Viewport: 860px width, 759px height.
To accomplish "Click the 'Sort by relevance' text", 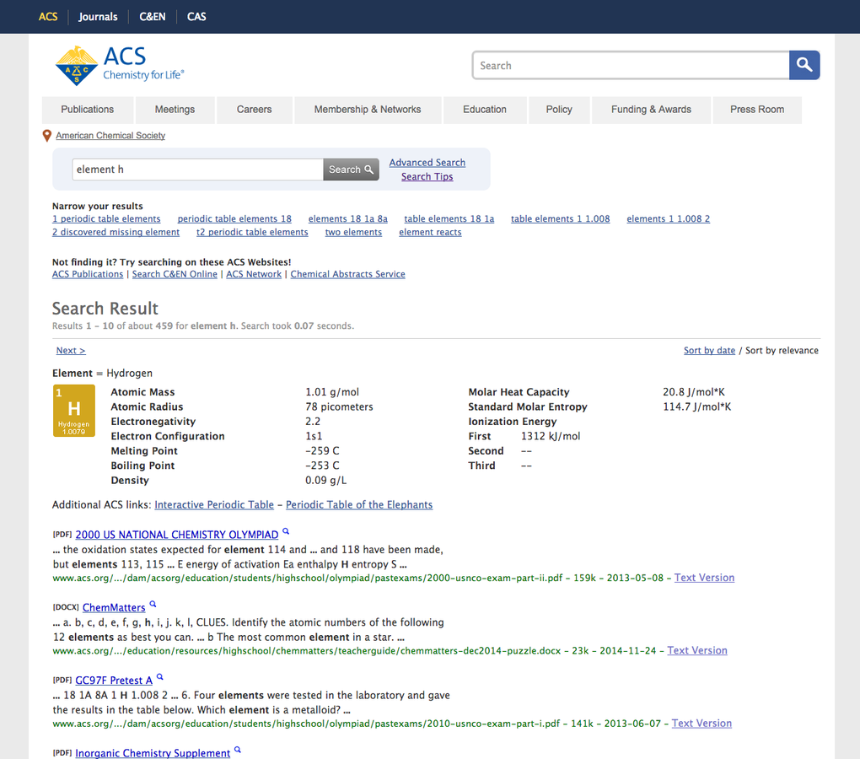I will pos(782,351).
